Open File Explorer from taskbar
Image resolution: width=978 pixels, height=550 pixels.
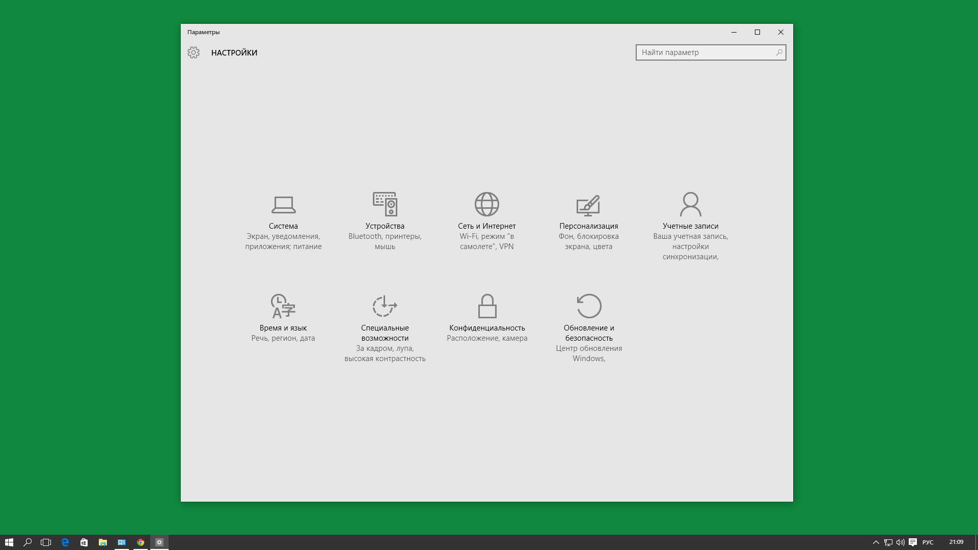(103, 542)
